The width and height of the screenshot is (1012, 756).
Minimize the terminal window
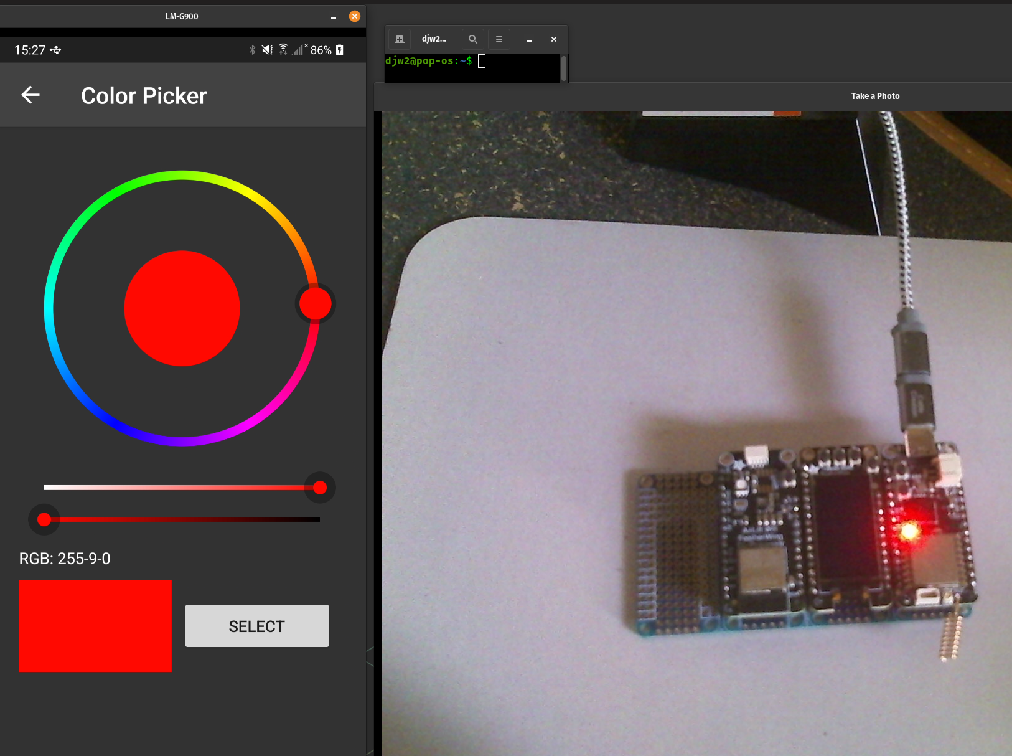pyautogui.click(x=529, y=39)
